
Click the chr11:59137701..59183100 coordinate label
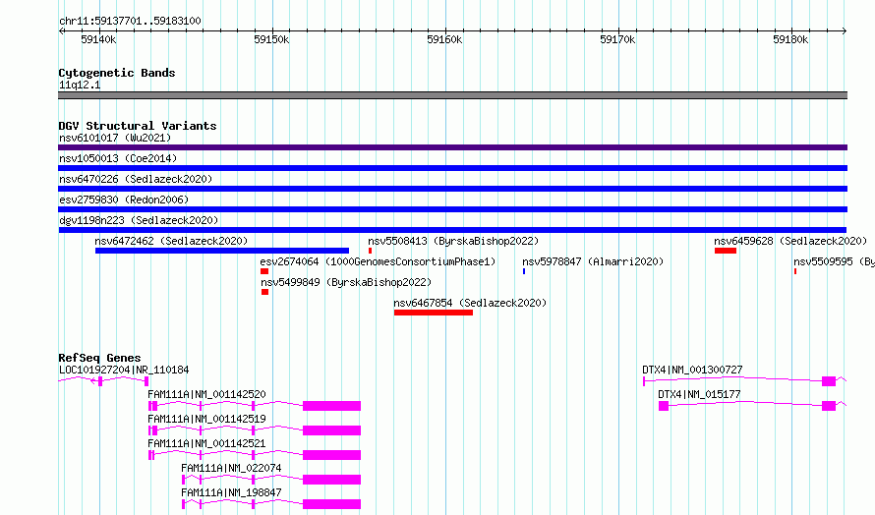130,21
